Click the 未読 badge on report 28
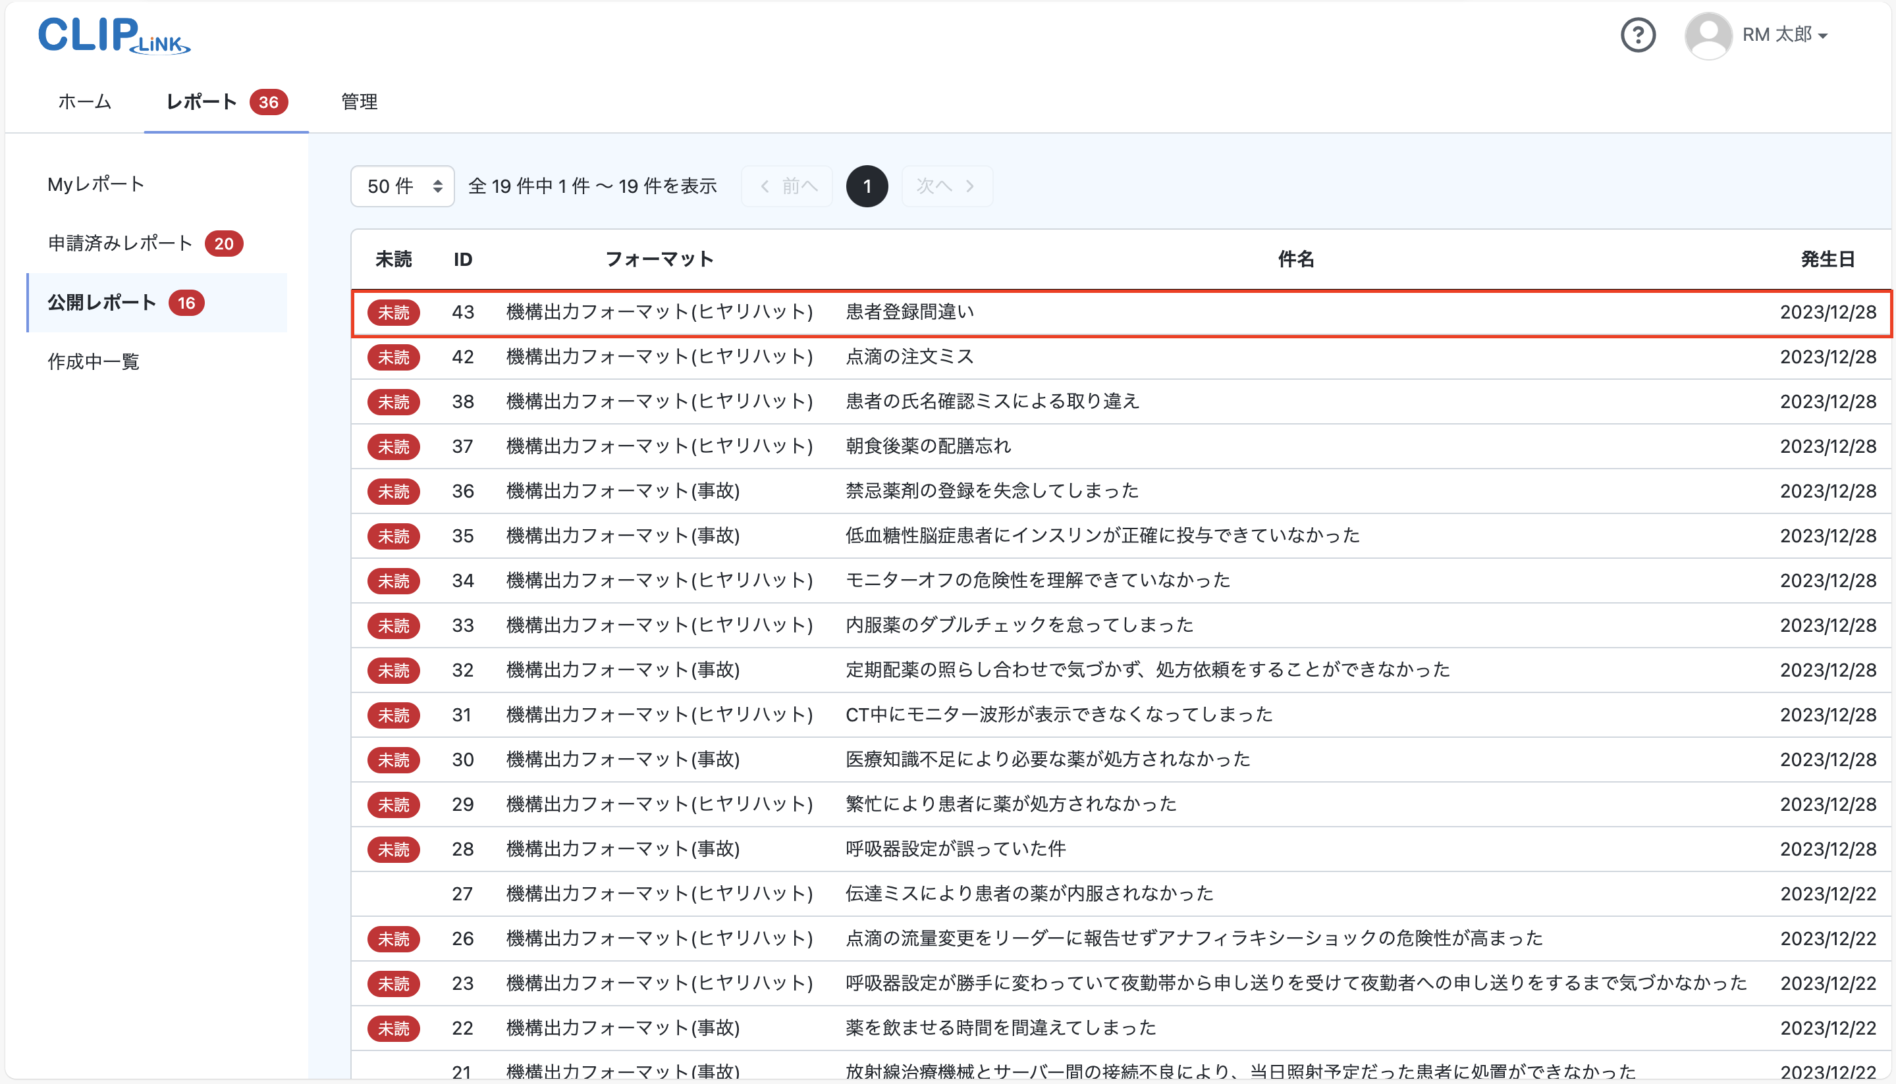This screenshot has width=1896, height=1084. (x=394, y=849)
